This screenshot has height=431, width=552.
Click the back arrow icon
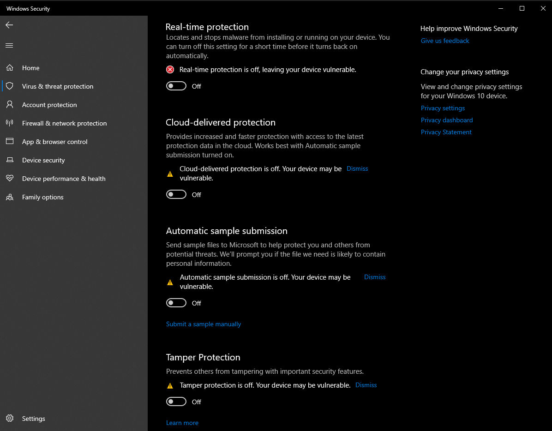(9, 25)
